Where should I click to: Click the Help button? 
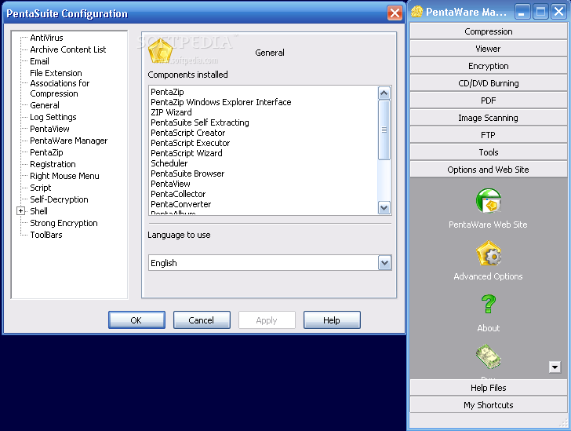[x=332, y=320]
